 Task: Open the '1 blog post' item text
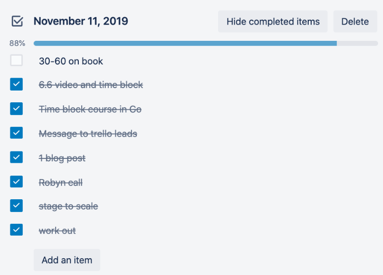point(62,158)
